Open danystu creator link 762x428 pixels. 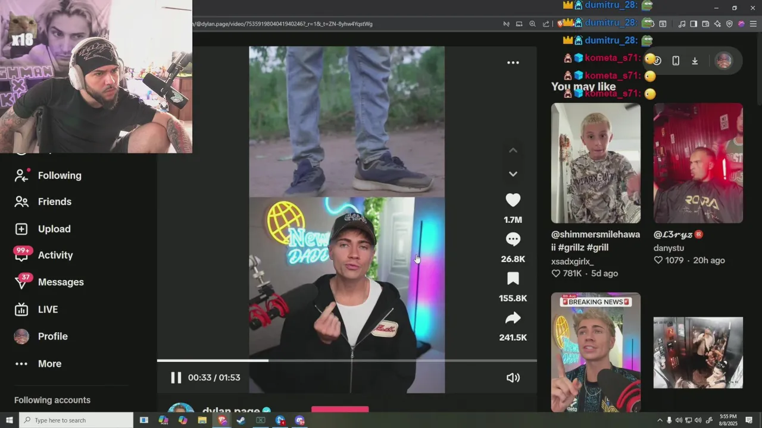(669, 248)
